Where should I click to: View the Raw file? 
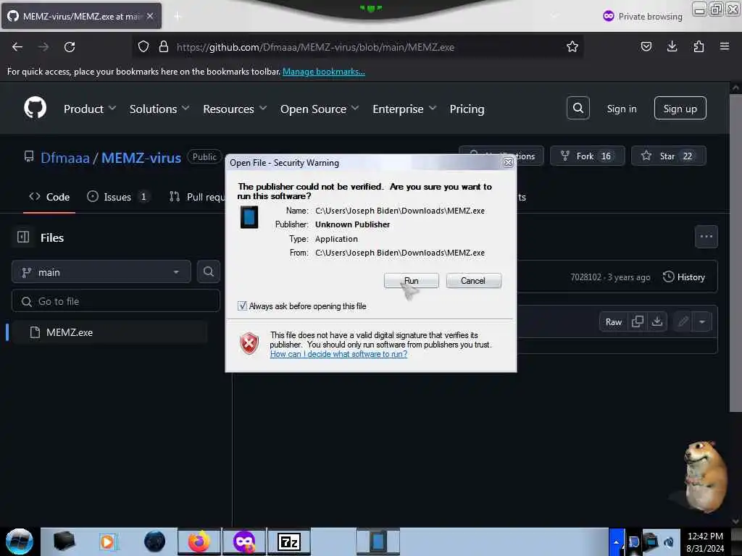[613, 322]
